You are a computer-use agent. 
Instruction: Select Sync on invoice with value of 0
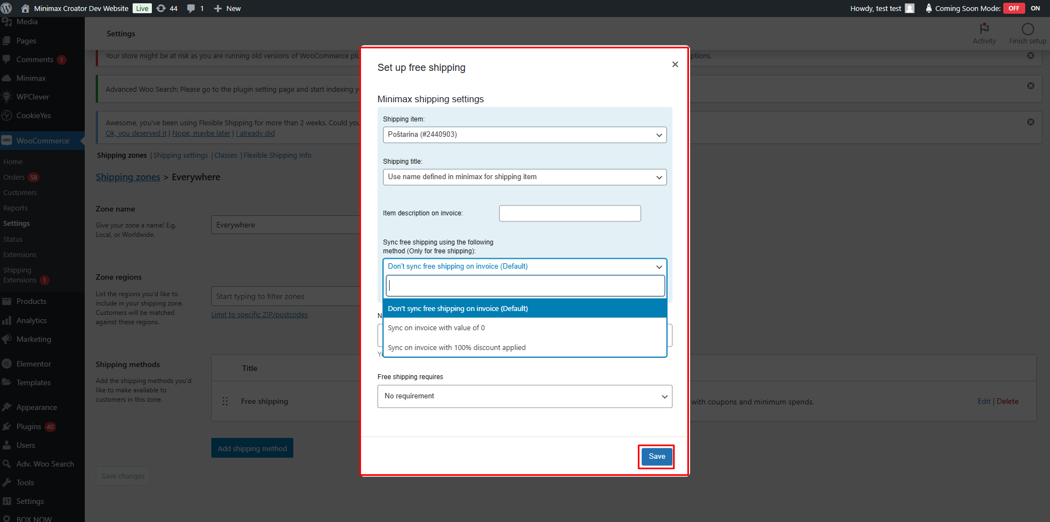click(436, 328)
